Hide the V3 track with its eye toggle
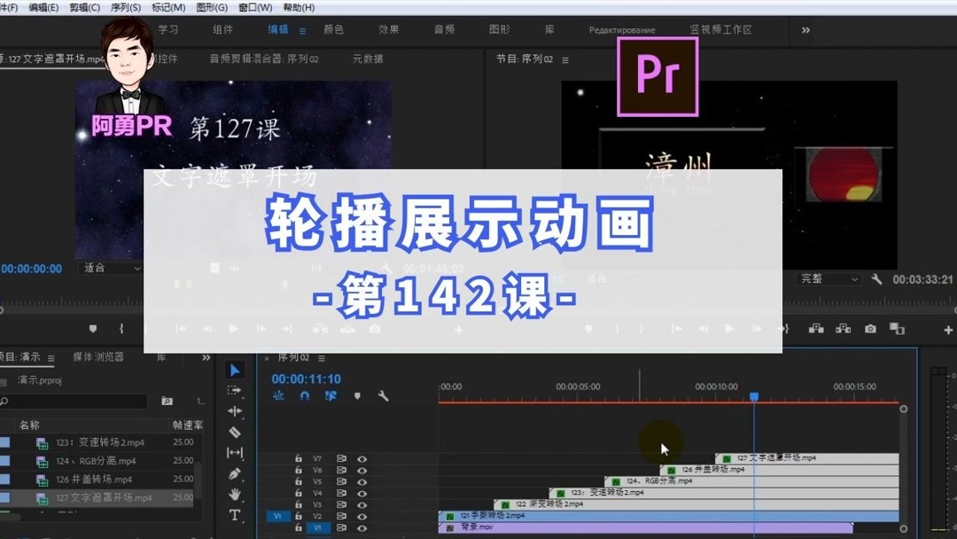 point(362,504)
